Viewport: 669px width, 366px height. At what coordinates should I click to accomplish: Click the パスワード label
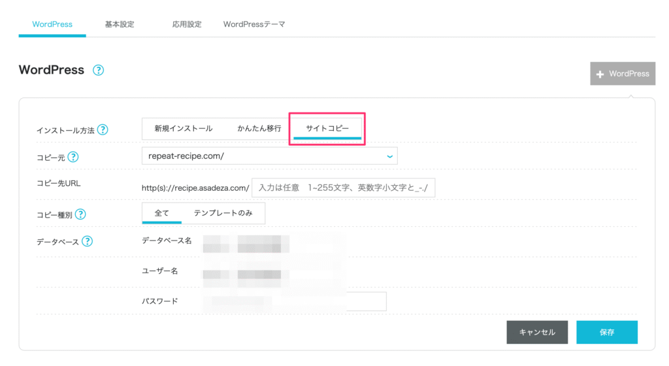tap(159, 301)
